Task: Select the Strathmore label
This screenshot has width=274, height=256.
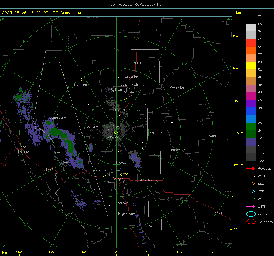Action: coord(148,180)
